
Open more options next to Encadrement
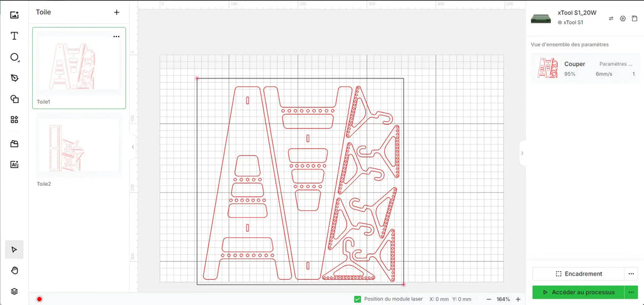coord(631,274)
